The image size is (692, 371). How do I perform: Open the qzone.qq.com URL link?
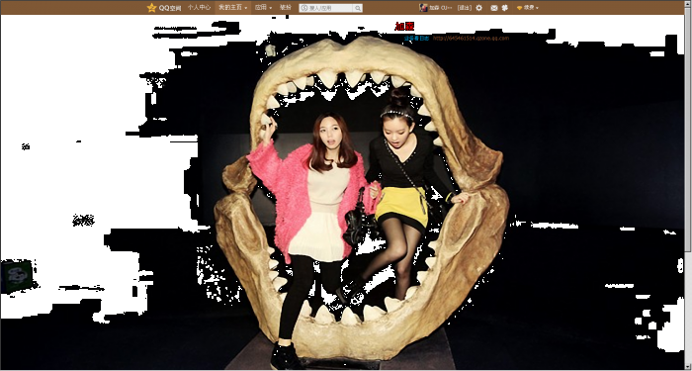pos(471,39)
